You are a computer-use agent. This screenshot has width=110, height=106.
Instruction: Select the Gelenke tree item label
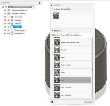(x=18, y=20)
